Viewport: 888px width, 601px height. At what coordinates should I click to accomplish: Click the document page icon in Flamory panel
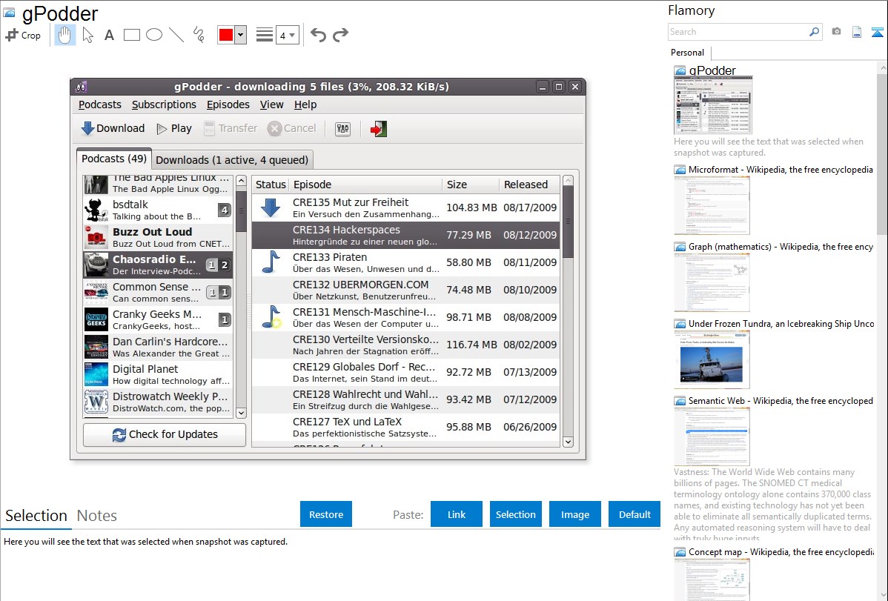pyautogui.click(x=857, y=32)
